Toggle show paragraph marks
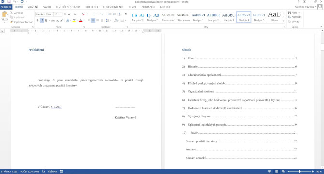Image resolution: width=324 pixels, height=174 pixels. pyautogui.click(x=126, y=14)
